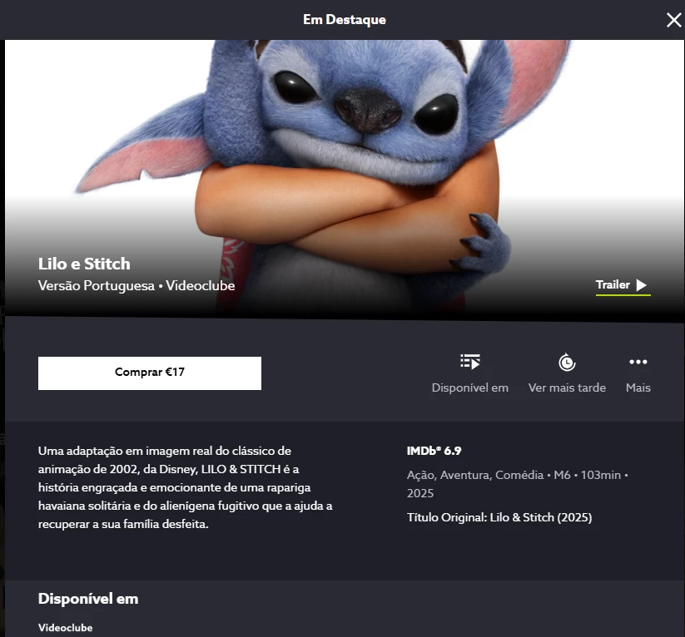Buy the movie for €17
The width and height of the screenshot is (685, 637).
tap(150, 373)
